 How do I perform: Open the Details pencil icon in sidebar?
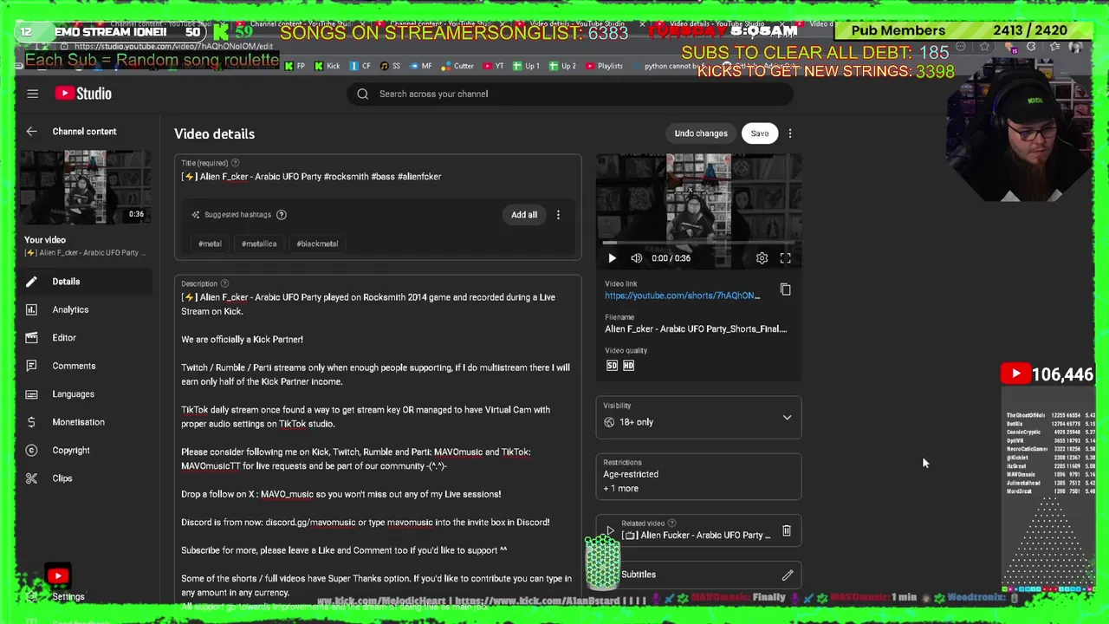click(x=31, y=282)
